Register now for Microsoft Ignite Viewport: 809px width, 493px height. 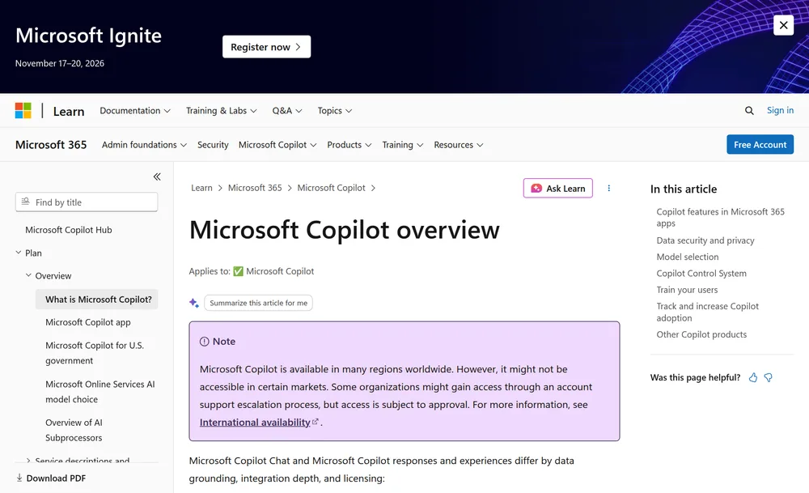266,47
